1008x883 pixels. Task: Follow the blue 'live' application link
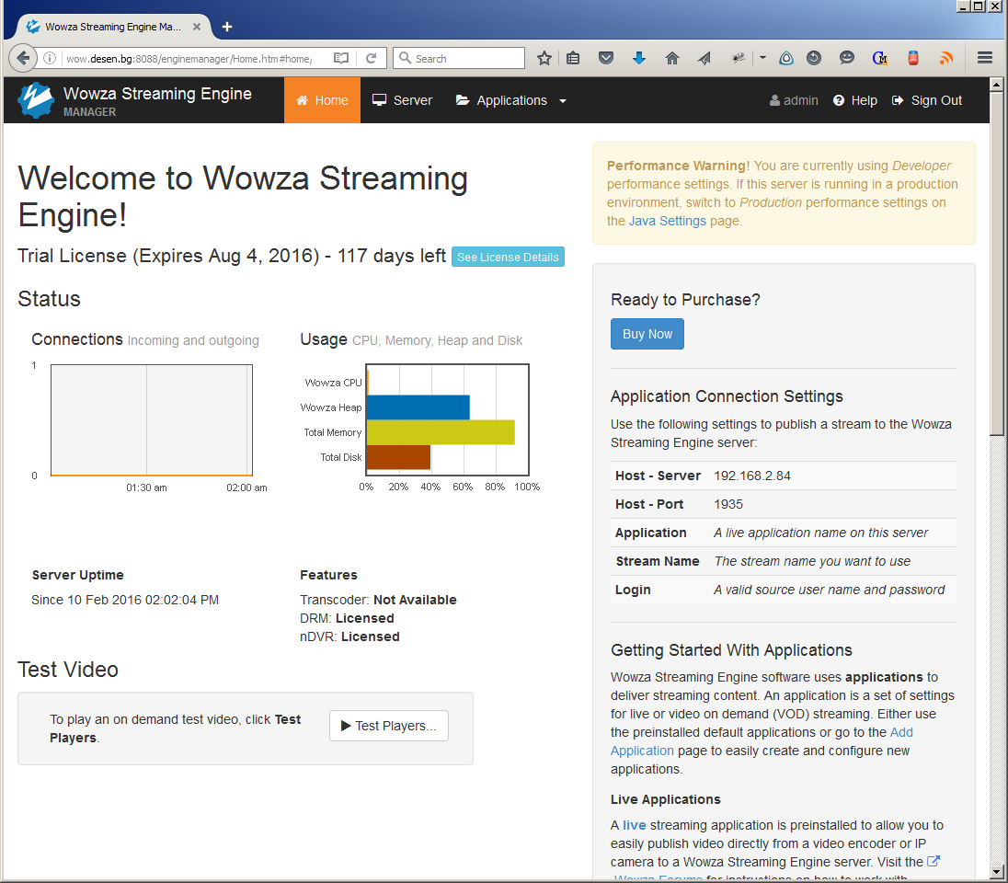(634, 825)
